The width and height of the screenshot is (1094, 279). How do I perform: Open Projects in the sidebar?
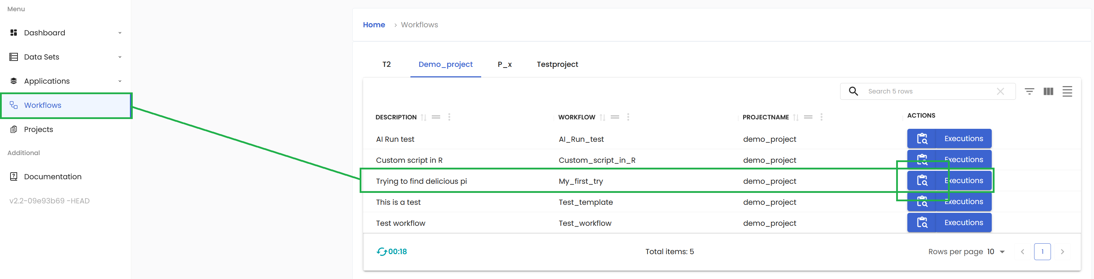pyautogui.click(x=39, y=130)
